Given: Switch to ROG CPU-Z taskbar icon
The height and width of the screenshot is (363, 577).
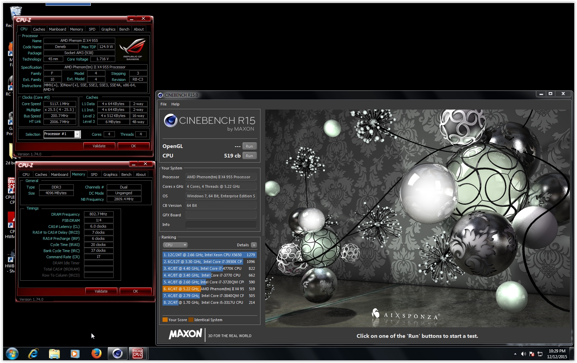Looking at the screenshot, I should [x=138, y=354].
